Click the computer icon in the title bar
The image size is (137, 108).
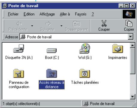click(x=5, y=6)
